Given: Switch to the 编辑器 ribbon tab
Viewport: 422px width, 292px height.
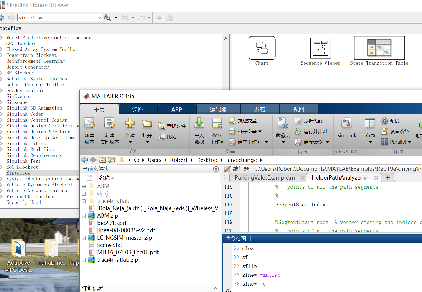Looking at the screenshot, I should point(218,109).
